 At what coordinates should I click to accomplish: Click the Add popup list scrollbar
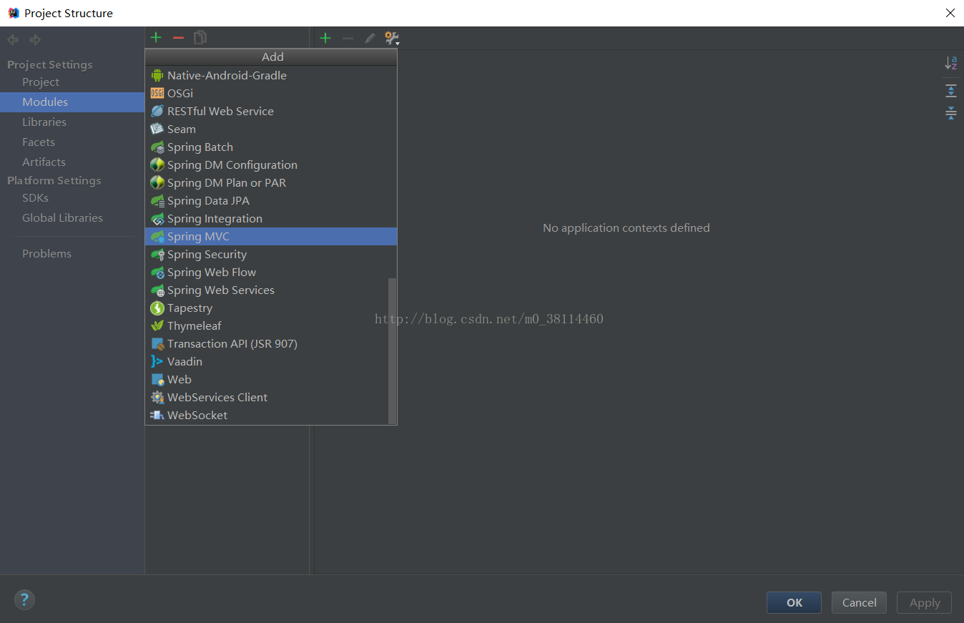pos(392,350)
